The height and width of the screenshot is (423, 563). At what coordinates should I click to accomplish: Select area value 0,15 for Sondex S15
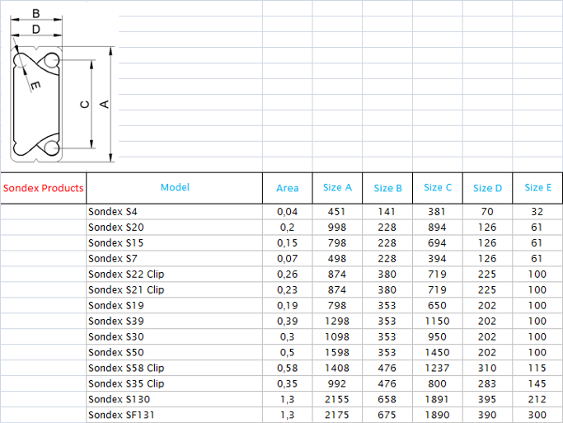287,243
